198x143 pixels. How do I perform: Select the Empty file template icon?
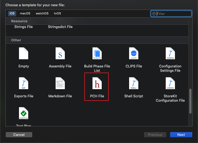[x=24, y=54]
